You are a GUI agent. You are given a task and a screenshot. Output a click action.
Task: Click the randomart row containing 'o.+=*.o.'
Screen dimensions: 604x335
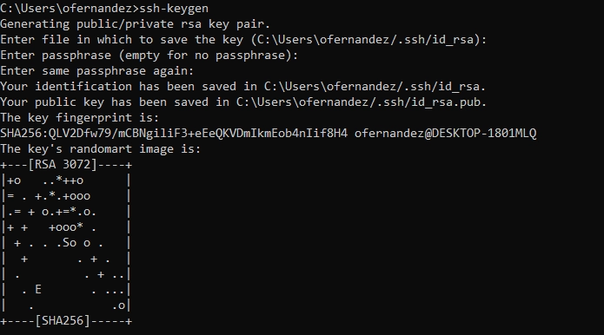pos(66,212)
